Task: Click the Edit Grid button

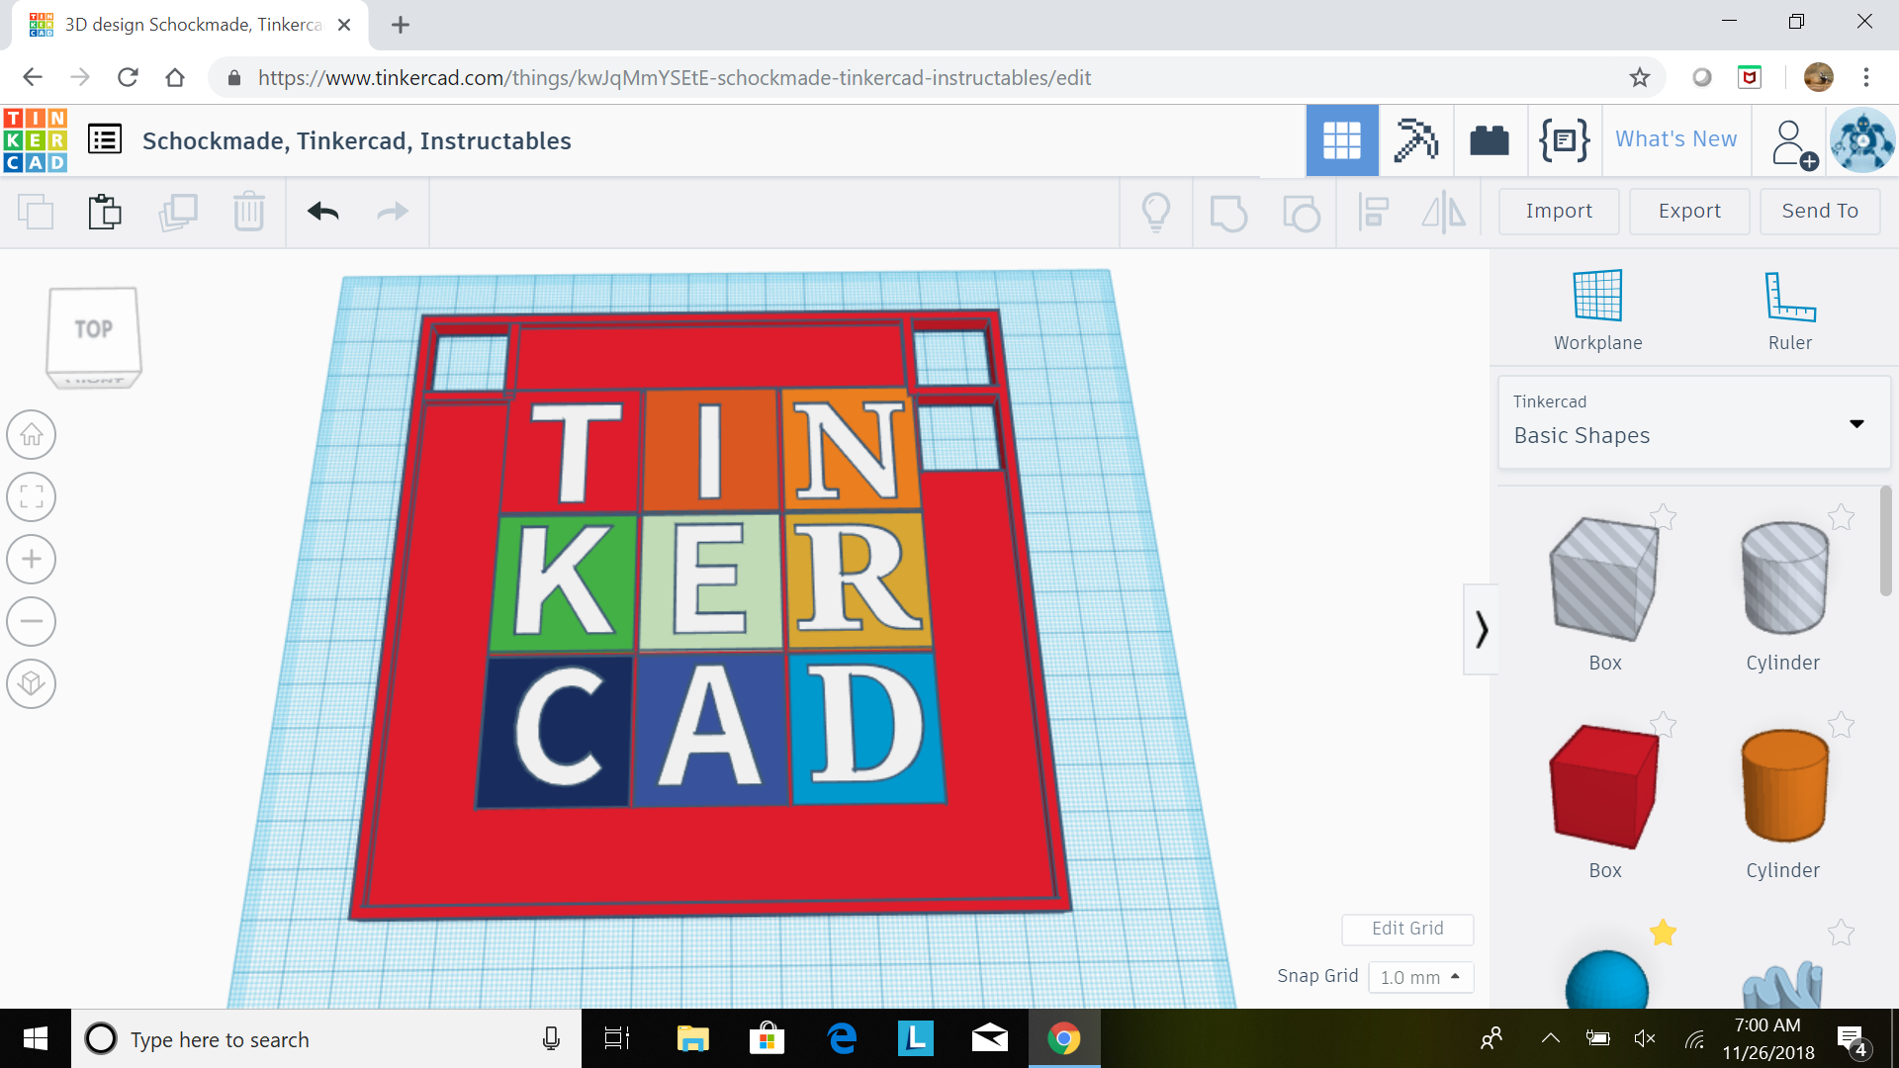Action: pos(1407,929)
